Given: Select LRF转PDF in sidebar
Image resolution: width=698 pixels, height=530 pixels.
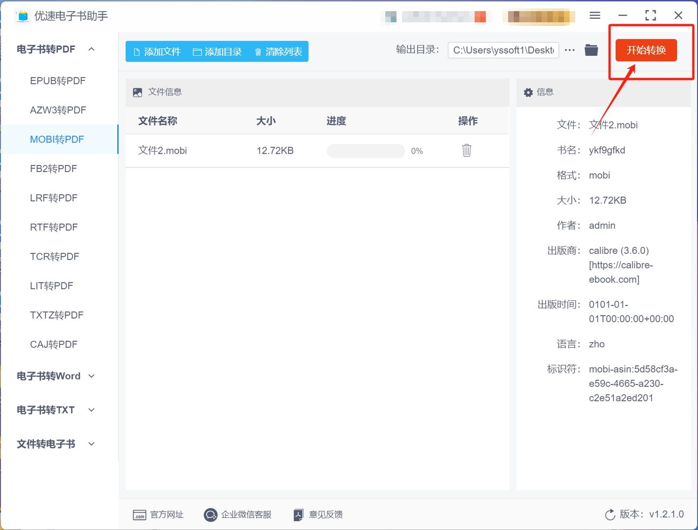Looking at the screenshot, I should [59, 198].
